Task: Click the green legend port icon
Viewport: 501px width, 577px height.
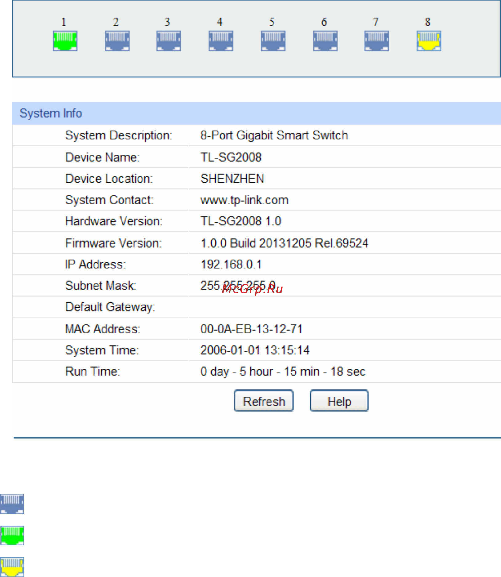Action: [x=12, y=535]
